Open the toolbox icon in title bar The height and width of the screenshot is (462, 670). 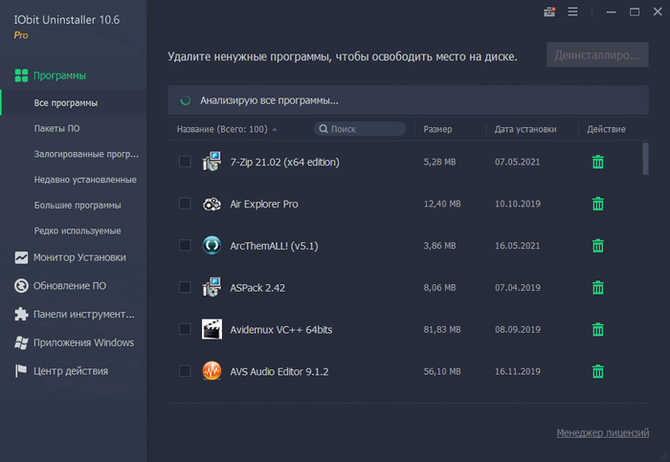(x=549, y=12)
